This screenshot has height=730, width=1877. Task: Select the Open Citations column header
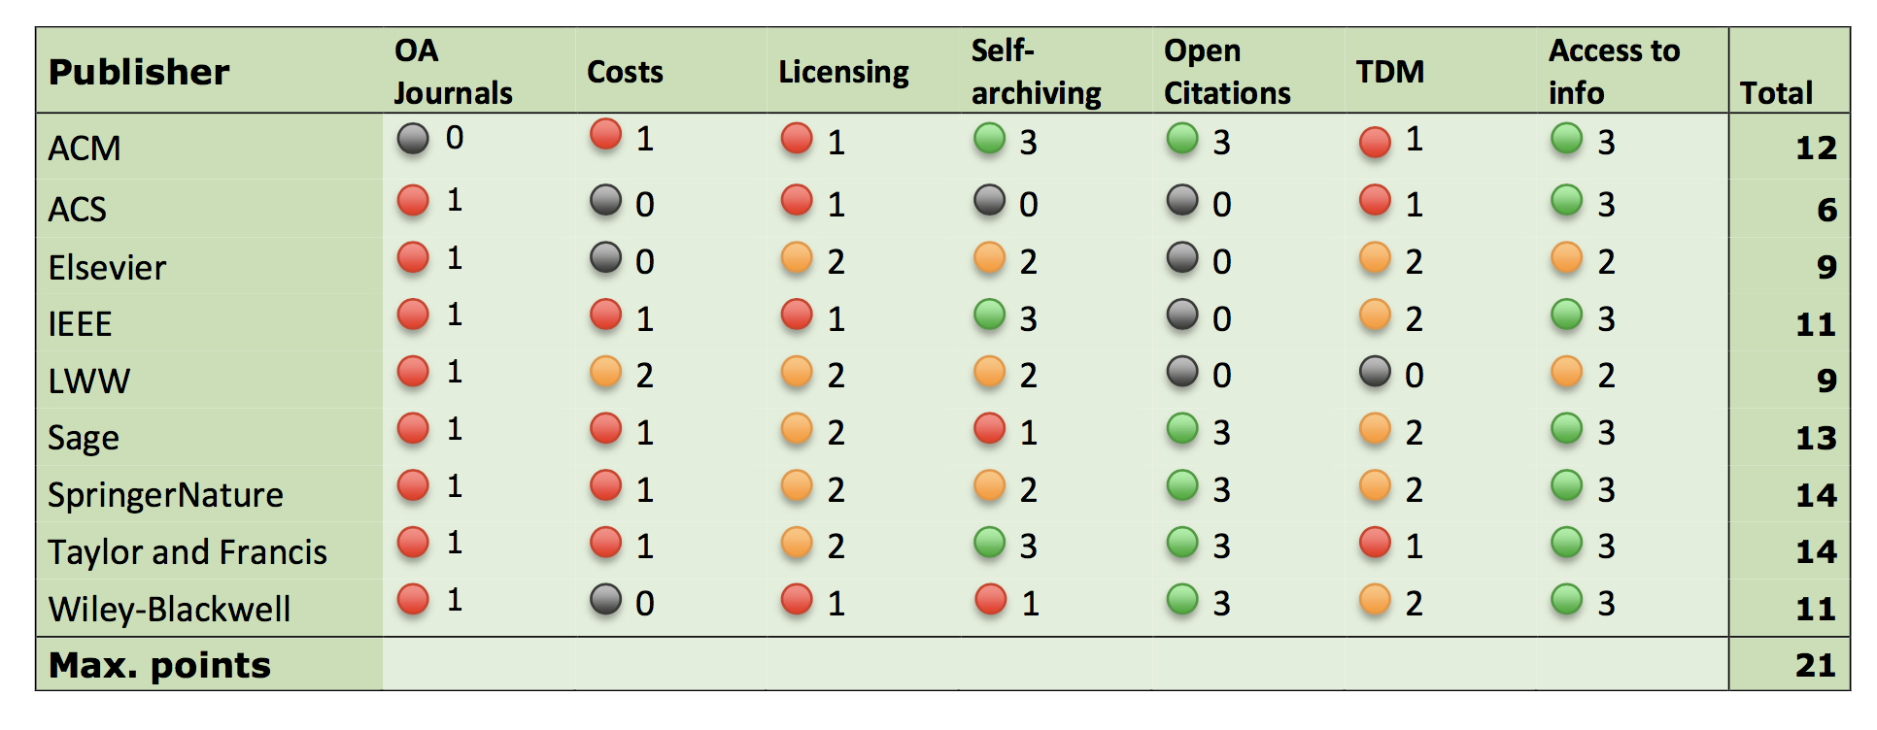click(1227, 72)
